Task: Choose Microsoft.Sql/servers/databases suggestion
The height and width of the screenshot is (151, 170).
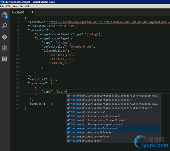Action: [113, 116]
